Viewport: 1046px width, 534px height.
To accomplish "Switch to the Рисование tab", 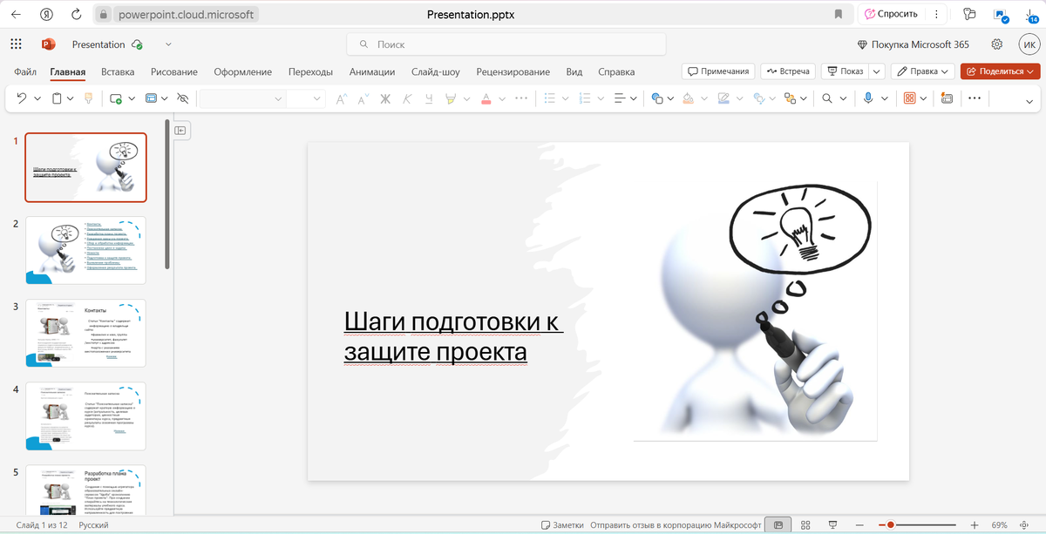I will (174, 71).
